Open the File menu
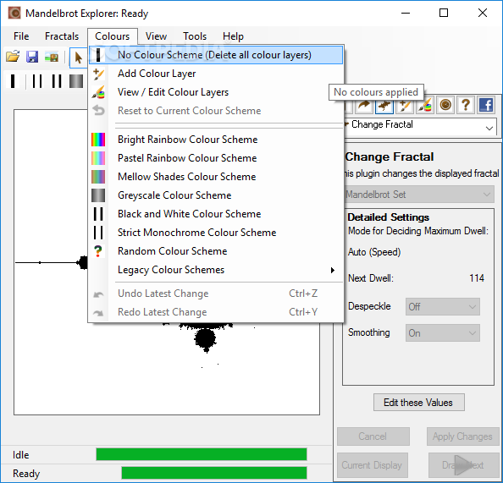Viewport: 503px width, 483px height. tap(21, 36)
